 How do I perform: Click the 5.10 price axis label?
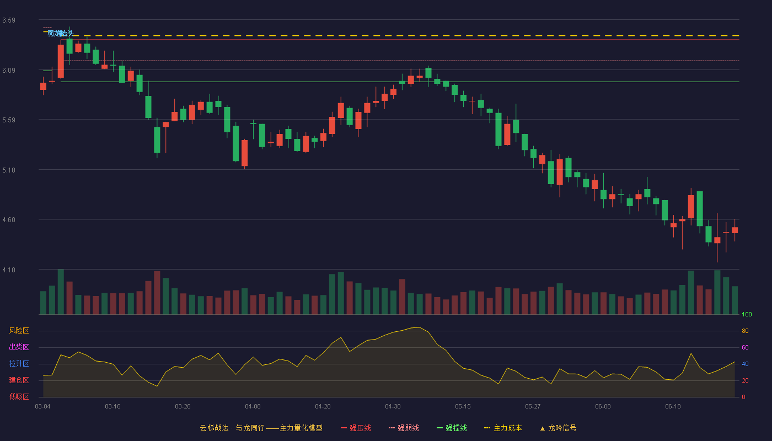[x=9, y=170]
